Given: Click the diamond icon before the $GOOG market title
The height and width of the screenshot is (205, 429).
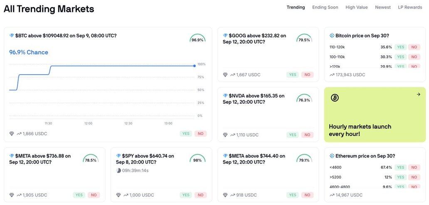Looking at the screenshot, I should (x=225, y=36).
